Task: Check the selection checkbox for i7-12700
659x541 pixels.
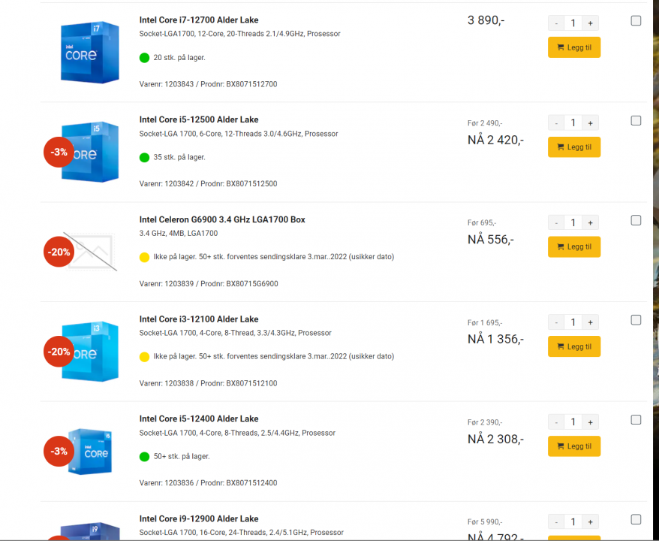Action: [x=636, y=21]
